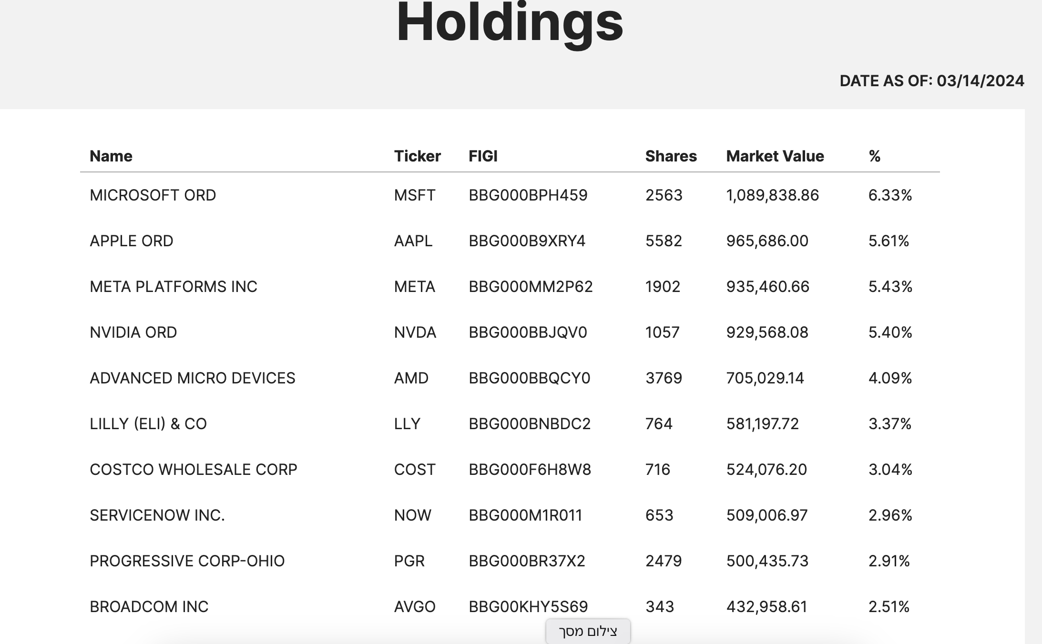This screenshot has width=1042, height=644.
Task: Click shares value 2563
Action: coord(664,195)
